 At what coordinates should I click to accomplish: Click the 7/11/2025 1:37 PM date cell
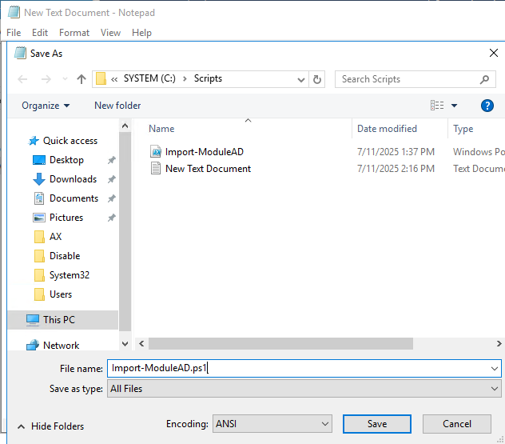point(396,151)
